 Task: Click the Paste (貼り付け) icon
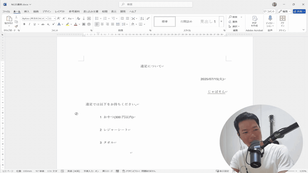coord(9,19)
